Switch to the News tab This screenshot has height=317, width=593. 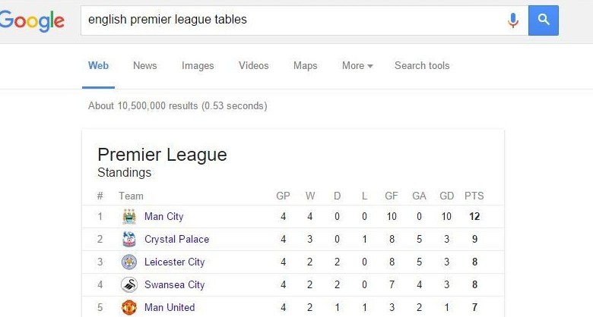point(145,66)
